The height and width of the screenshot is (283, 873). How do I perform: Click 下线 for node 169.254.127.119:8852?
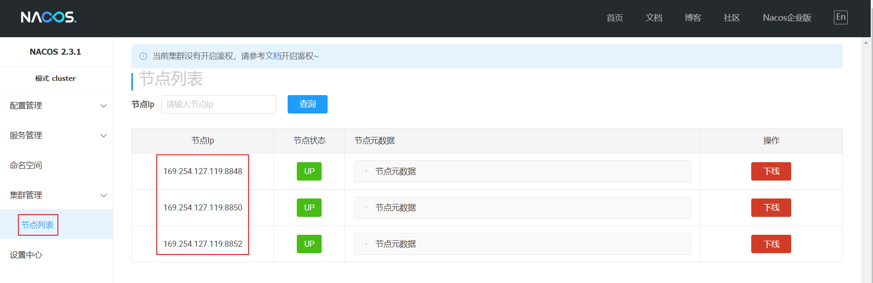coord(771,244)
